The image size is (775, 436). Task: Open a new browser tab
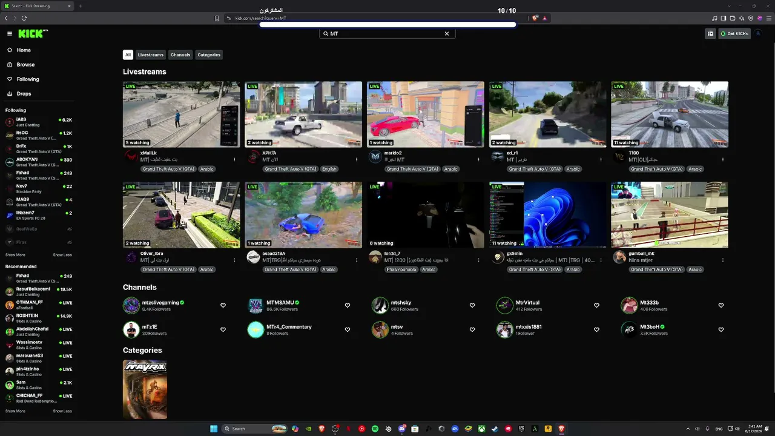[x=80, y=6]
